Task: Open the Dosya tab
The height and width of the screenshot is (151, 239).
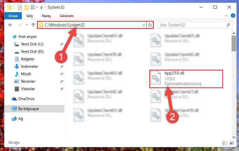Action: point(13,16)
